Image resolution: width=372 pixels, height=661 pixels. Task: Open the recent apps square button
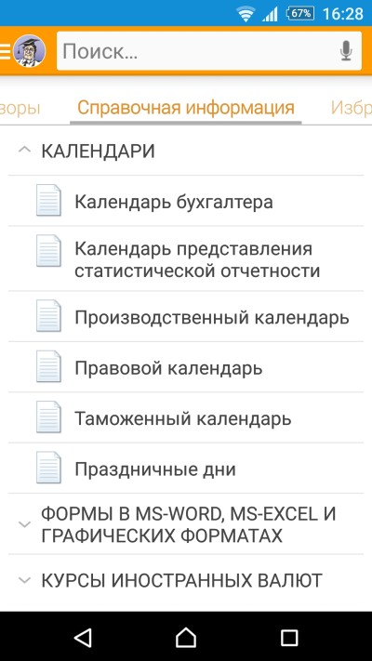[289, 638]
